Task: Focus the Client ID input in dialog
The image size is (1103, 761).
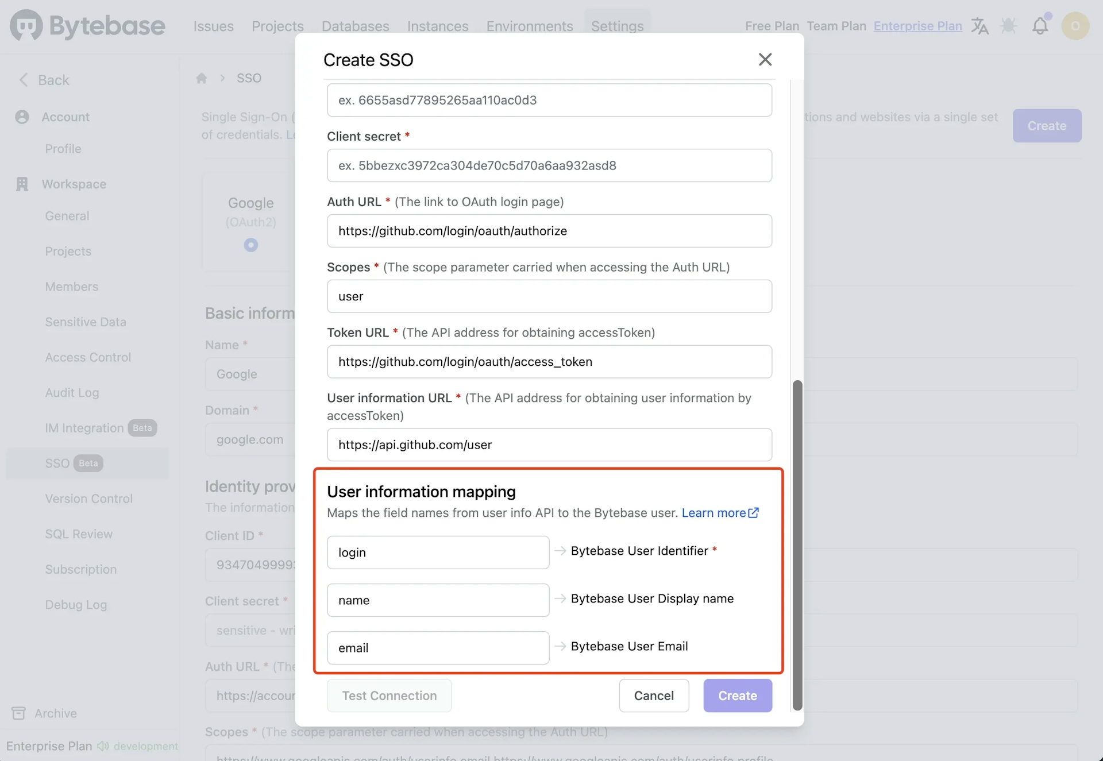Action: (549, 100)
